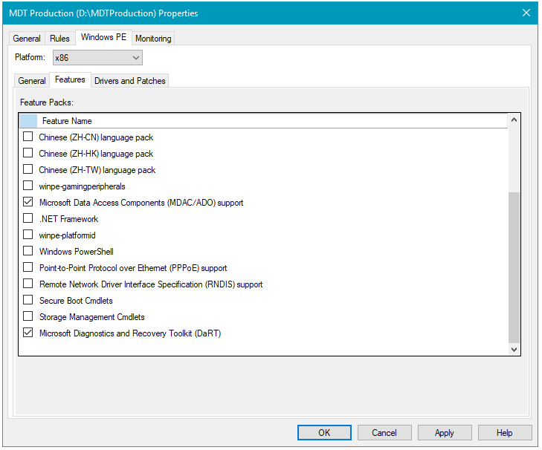Switch to the Rules tab

click(60, 39)
